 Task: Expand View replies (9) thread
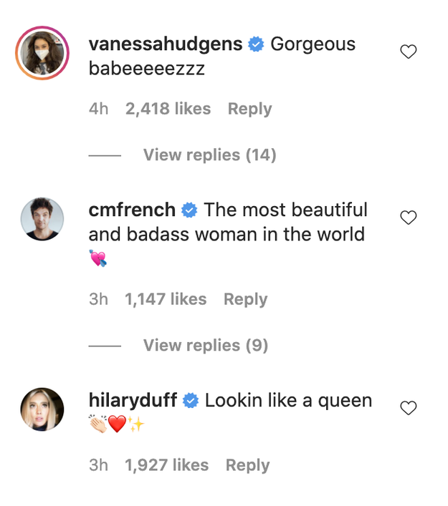[x=205, y=346]
